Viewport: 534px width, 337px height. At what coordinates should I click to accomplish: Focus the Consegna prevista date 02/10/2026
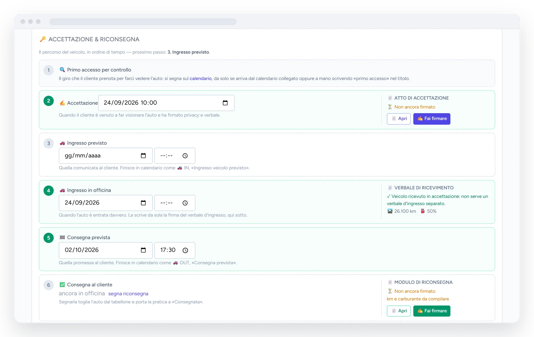pyautogui.click(x=106, y=250)
